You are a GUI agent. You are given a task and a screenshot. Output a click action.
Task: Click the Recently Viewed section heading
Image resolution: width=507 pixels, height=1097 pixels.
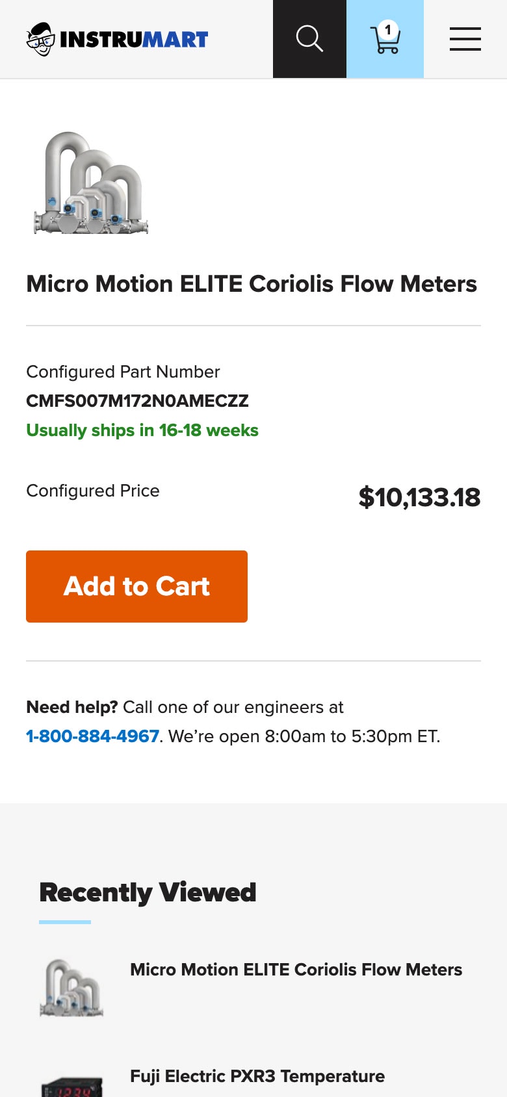[148, 892]
